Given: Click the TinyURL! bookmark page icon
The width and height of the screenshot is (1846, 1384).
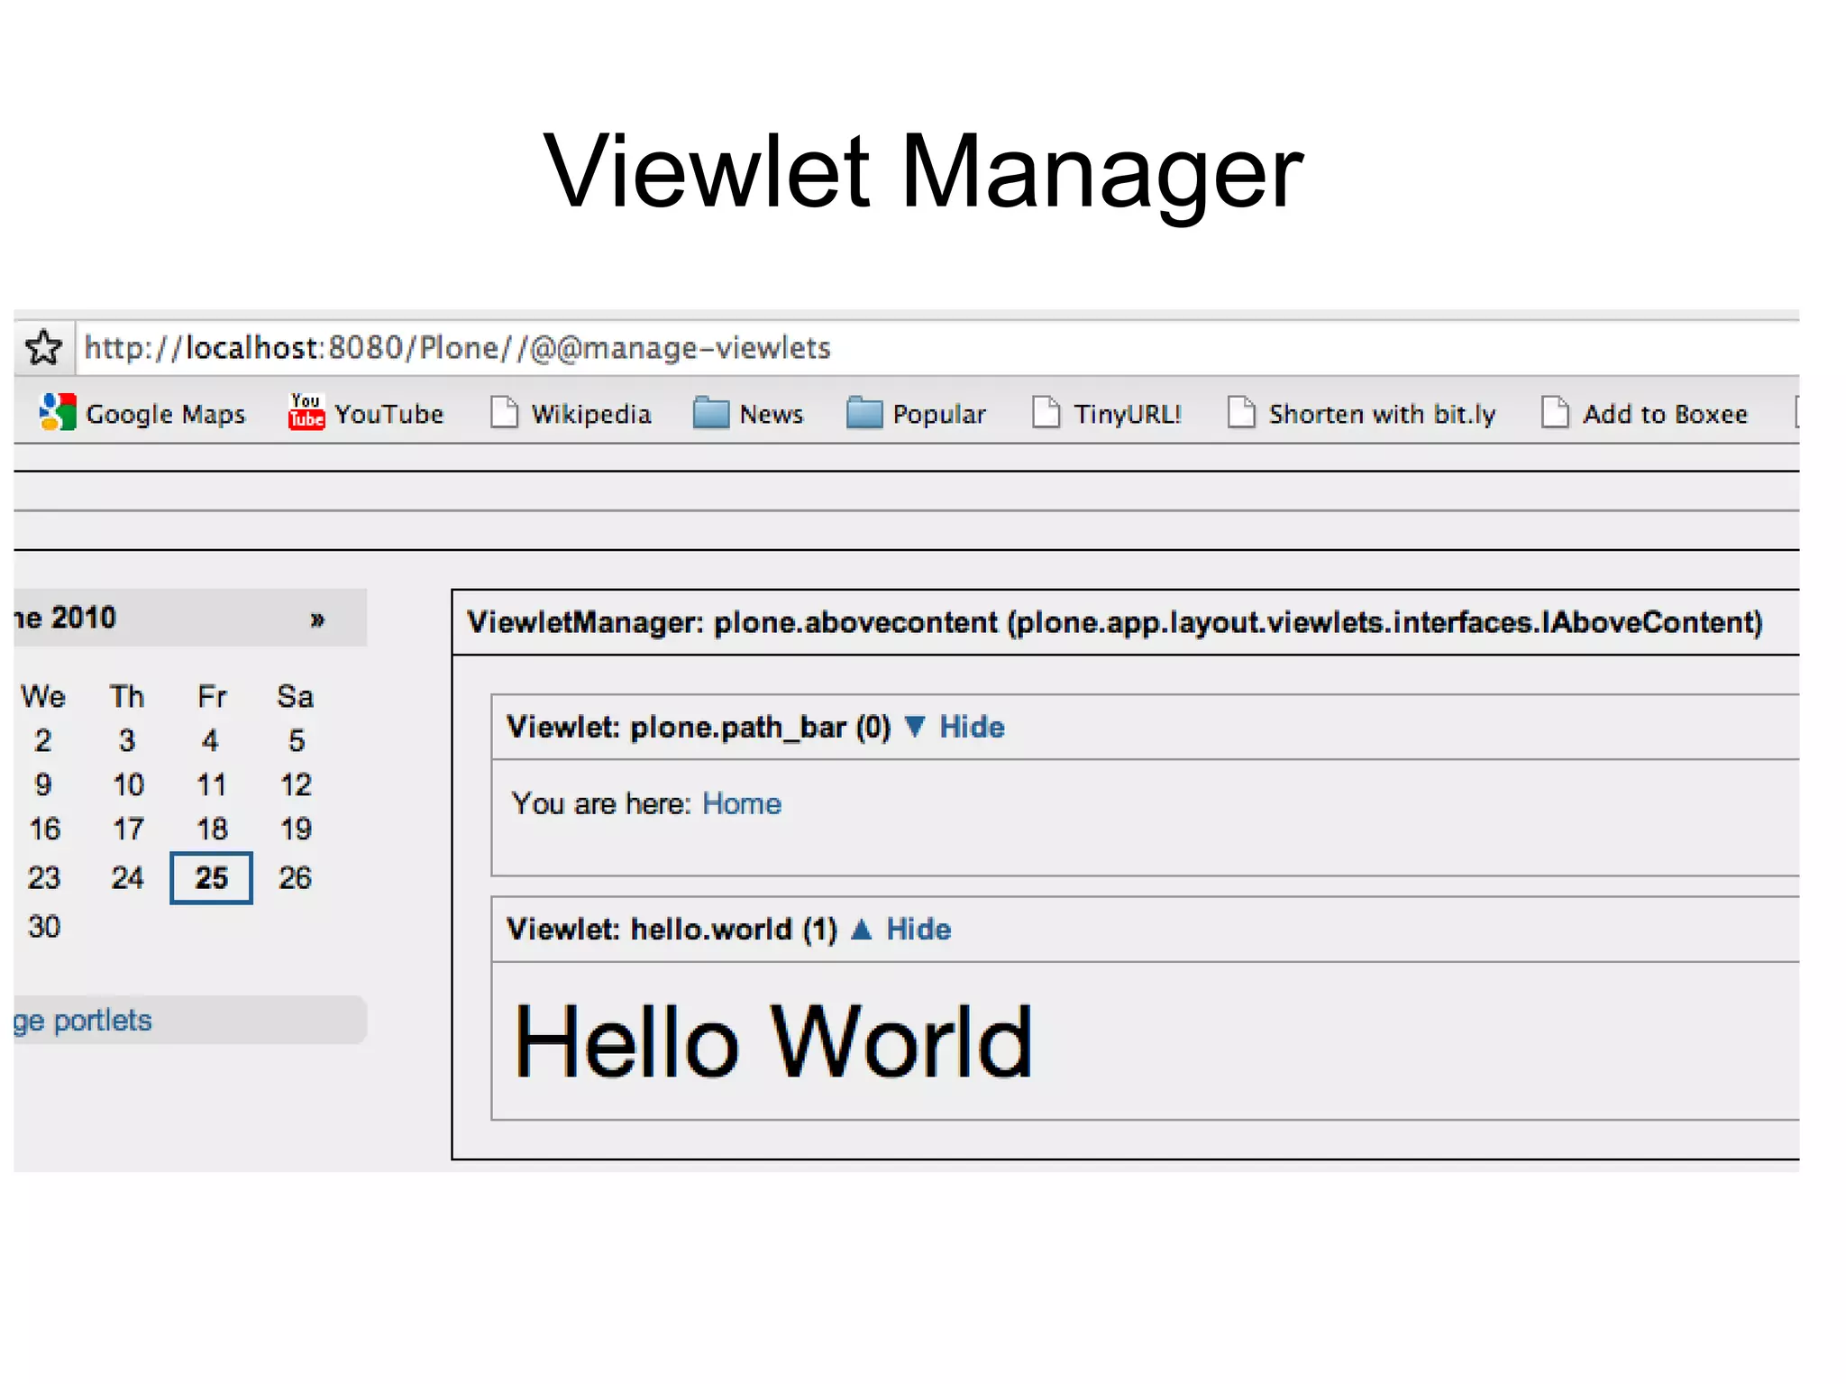Looking at the screenshot, I should tap(1046, 412).
